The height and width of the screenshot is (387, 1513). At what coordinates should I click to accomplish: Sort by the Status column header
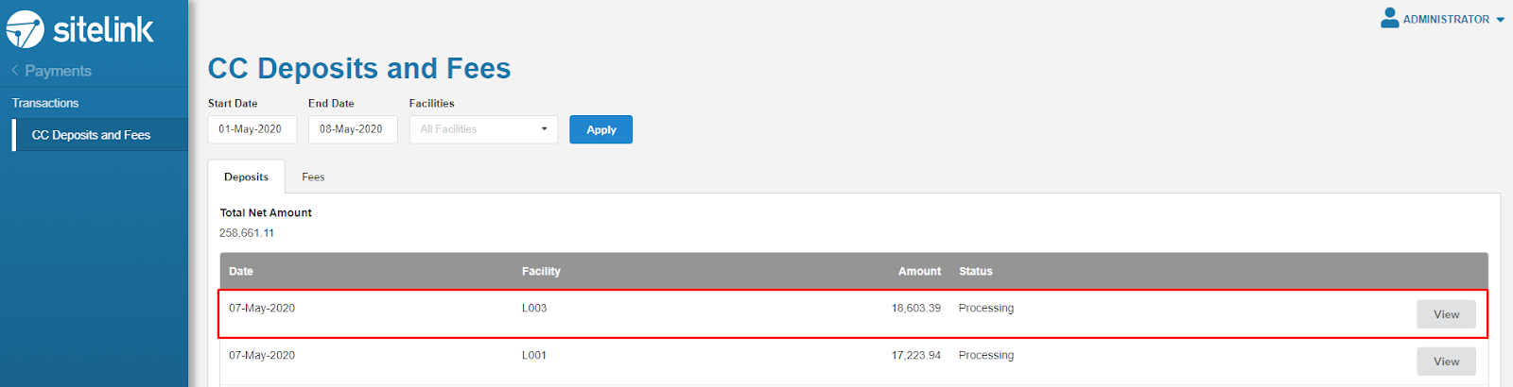pos(976,271)
